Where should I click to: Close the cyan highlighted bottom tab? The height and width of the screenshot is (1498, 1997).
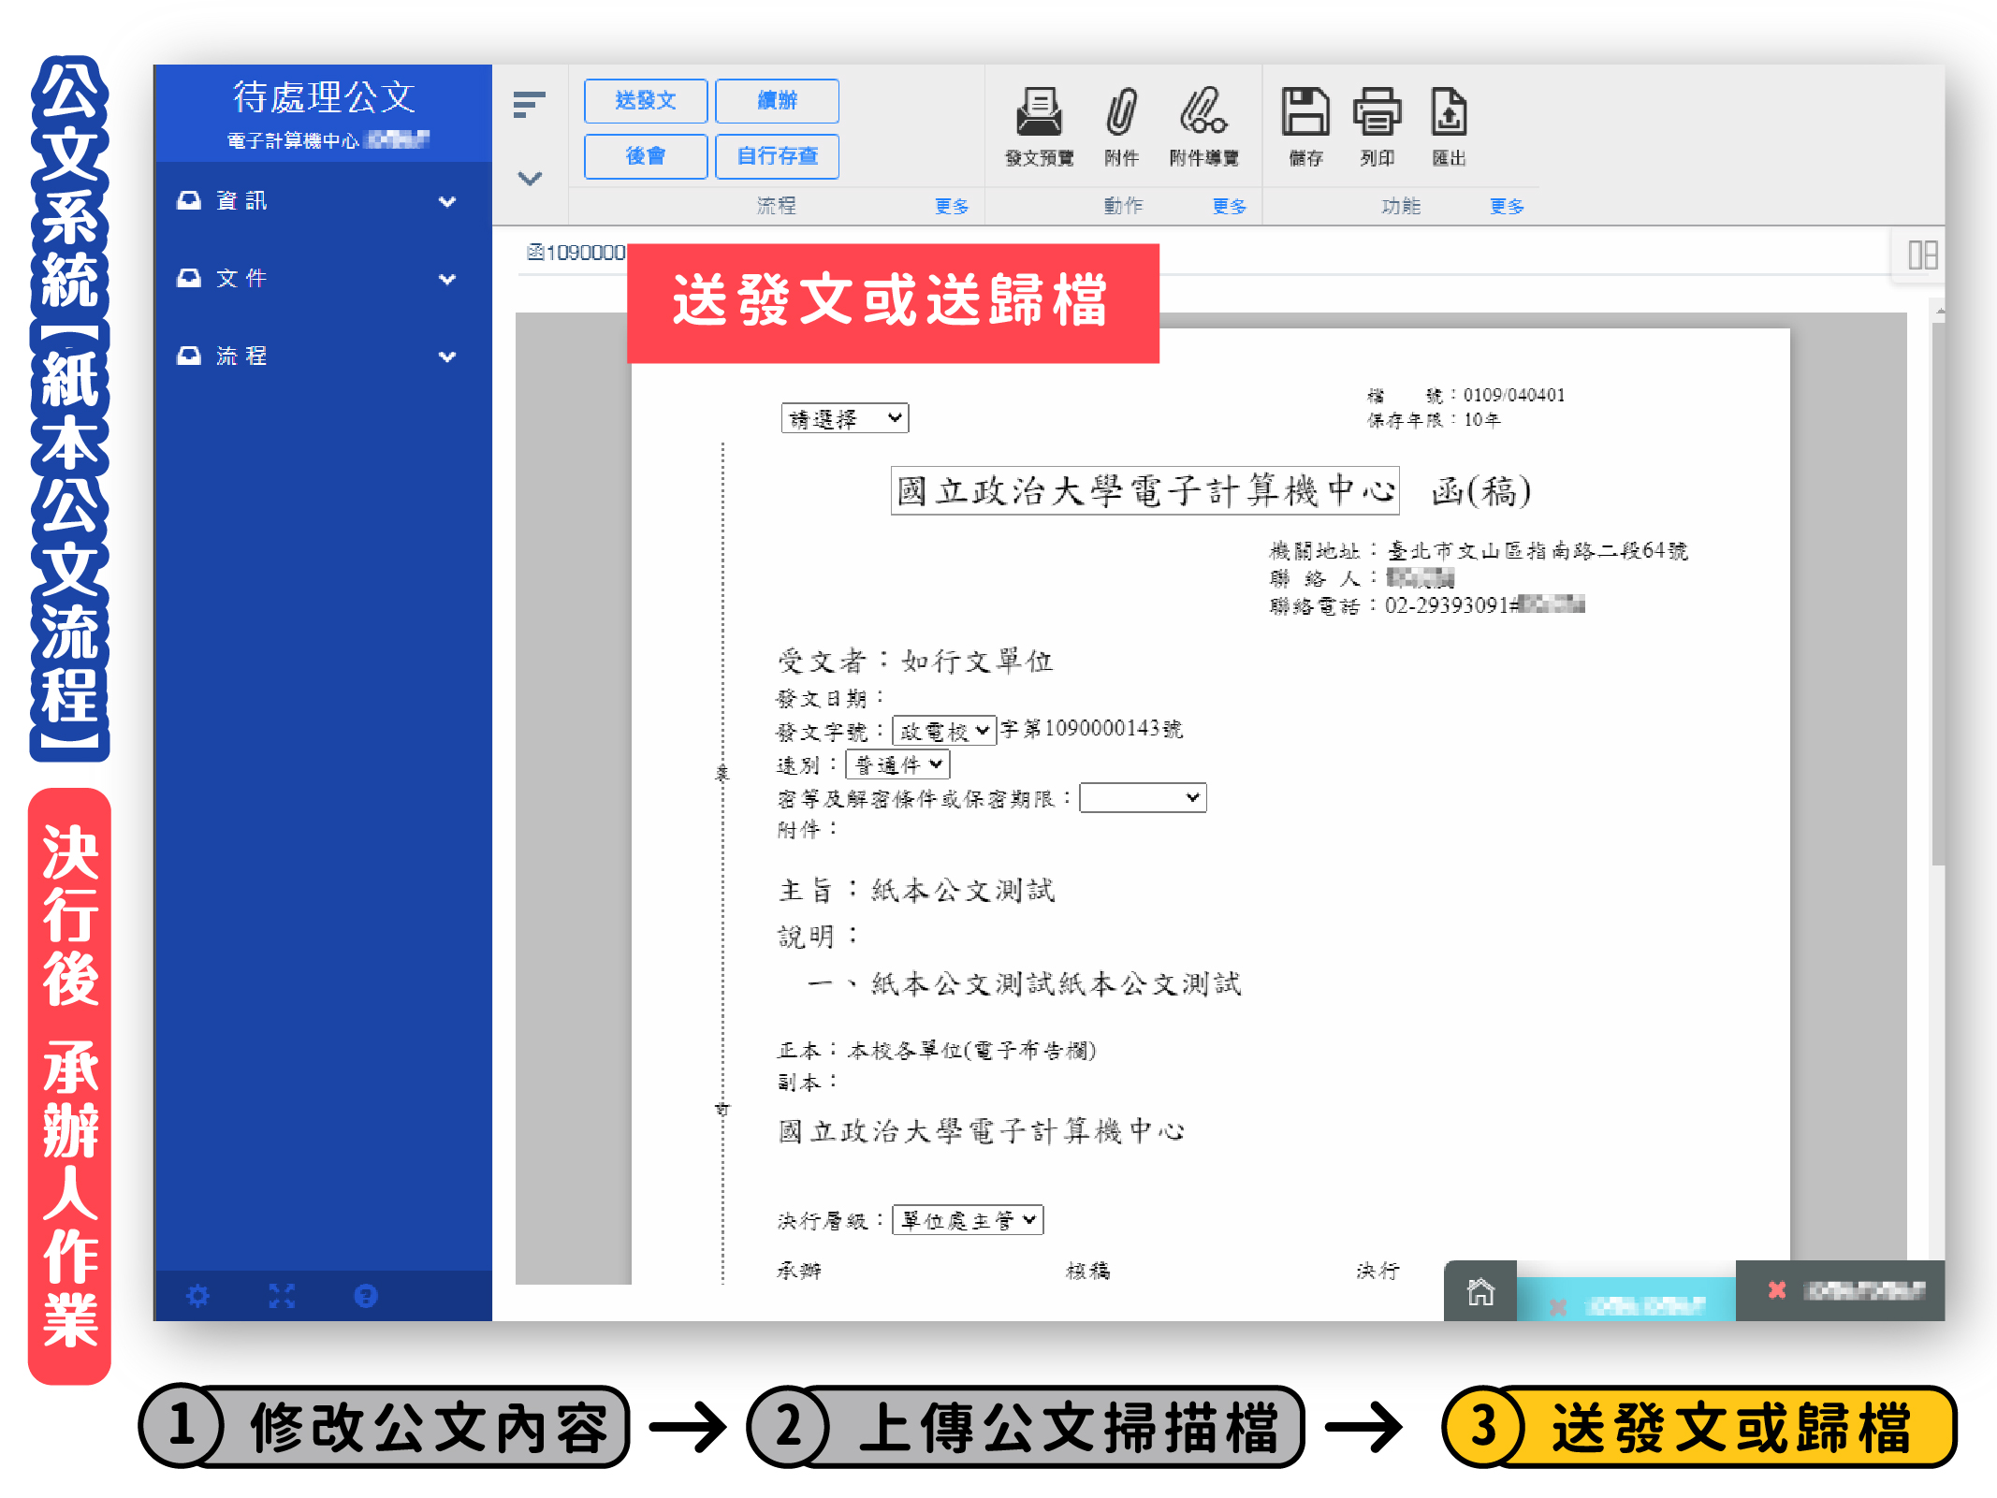pyautogui.click(x=1558, y=1306)
